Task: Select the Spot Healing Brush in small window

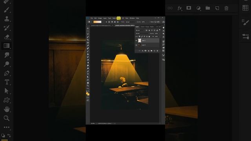Action: [88, 48]
